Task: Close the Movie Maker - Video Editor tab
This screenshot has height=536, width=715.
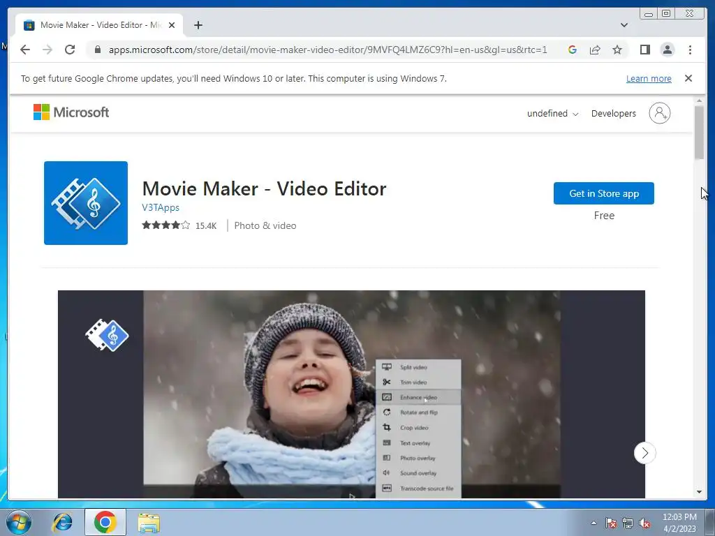Action: [x=172, y=25]
